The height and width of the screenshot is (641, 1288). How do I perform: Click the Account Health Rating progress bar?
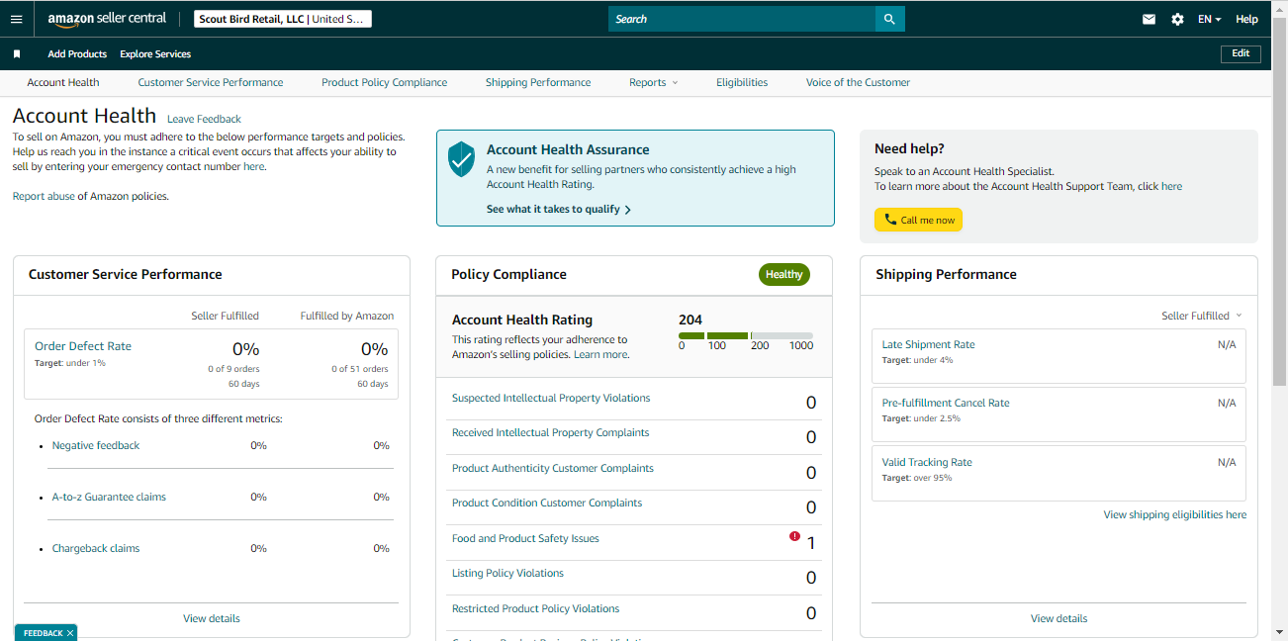click(746, 336)
